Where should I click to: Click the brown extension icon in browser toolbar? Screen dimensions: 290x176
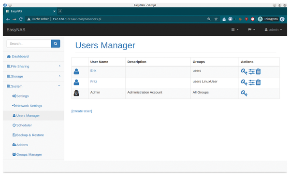point(240,19)
